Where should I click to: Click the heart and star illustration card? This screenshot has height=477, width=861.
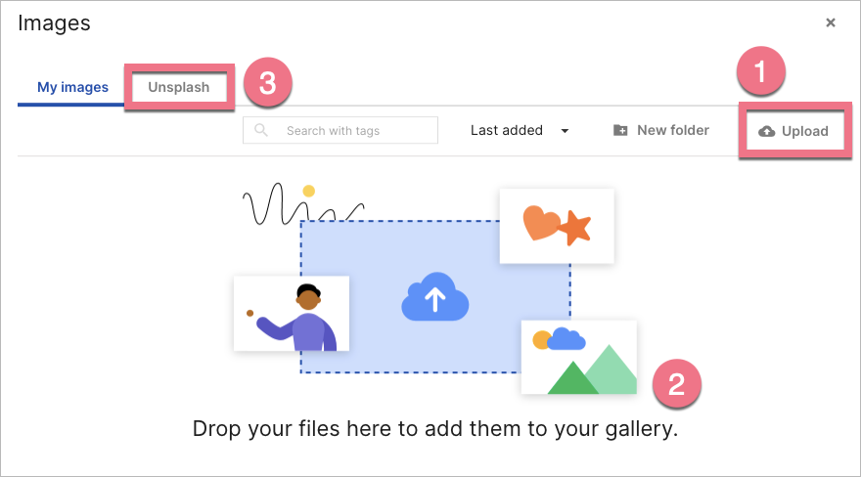coord(556,226)
